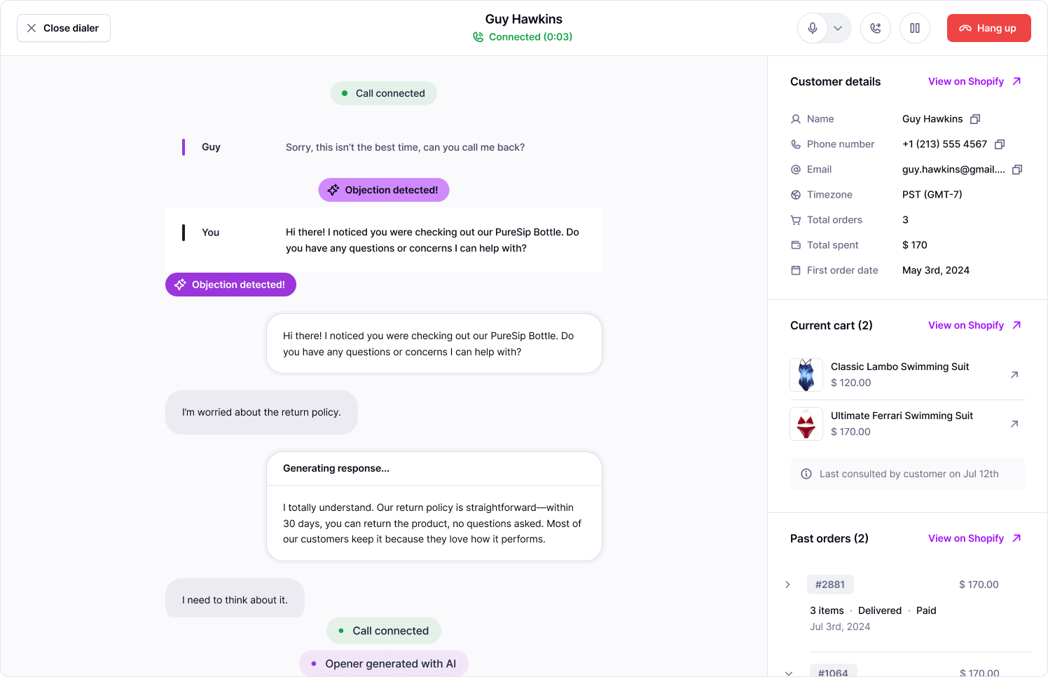1048x677 pixels.
Task: Click the Ultimate Ferrari Swimming Suit thumbnail
Action: coord(806,424)
